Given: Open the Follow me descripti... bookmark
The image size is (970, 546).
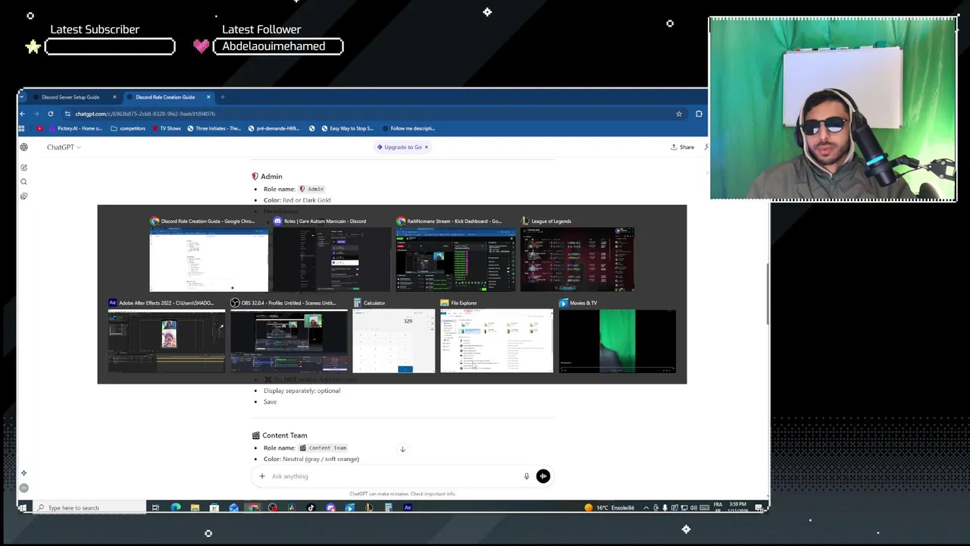Looking at the screenshot, I should [x=408, y=128].
